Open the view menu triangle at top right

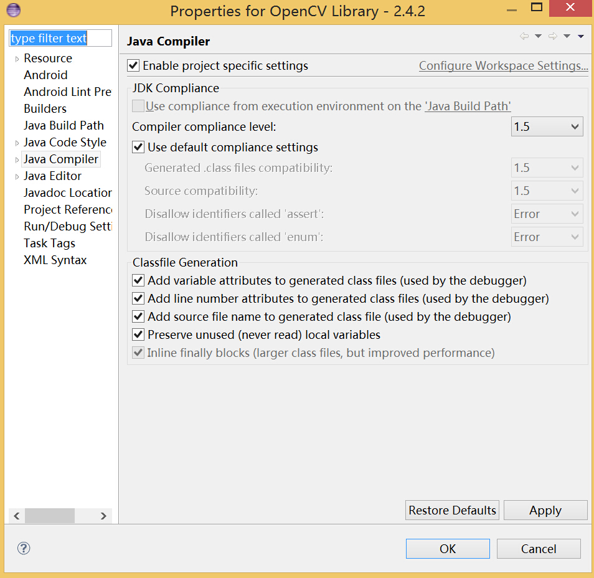(581, 36)
